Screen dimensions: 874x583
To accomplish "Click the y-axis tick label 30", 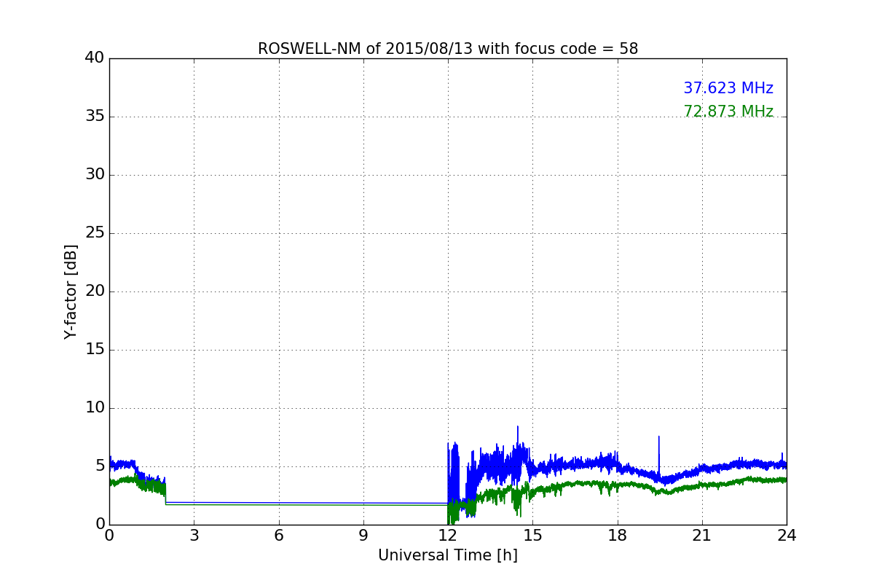I will click(x=95, y=175).
